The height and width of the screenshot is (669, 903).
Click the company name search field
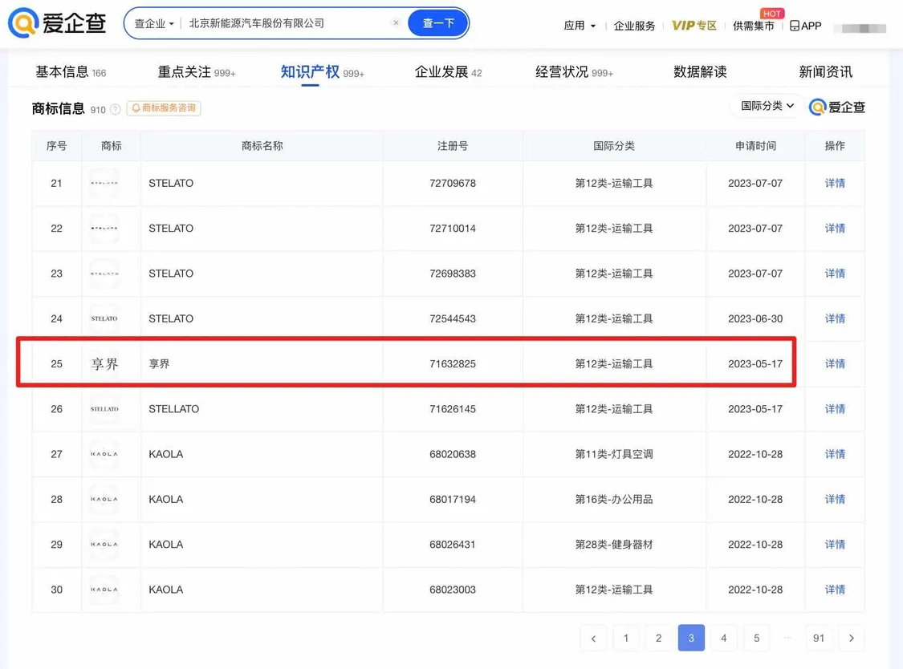click(288, 23)
